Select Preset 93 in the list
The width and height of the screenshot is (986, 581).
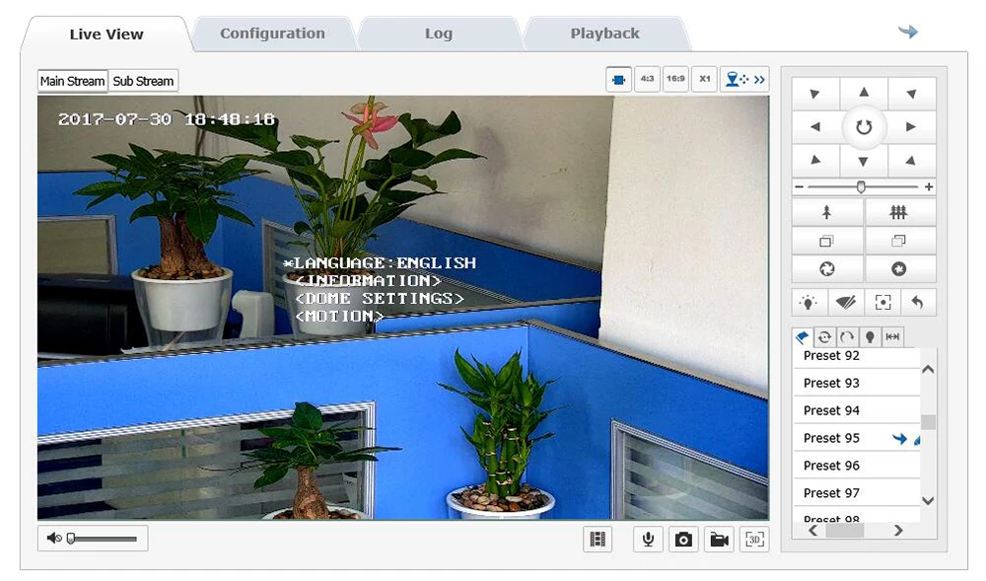pos(857,383)
